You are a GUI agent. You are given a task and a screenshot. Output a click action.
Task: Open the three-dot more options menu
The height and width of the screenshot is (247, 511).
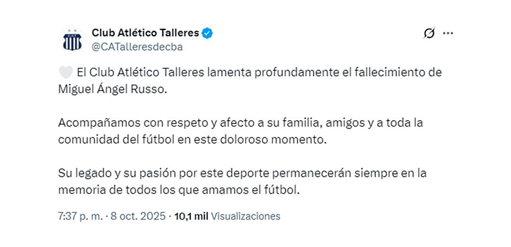[x=448, y=33]
